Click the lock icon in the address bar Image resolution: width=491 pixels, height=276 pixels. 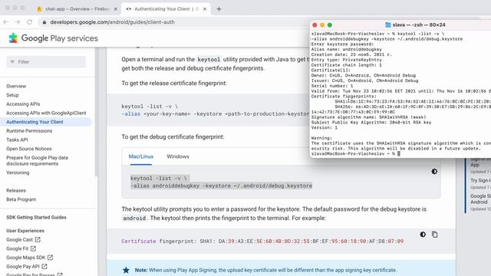click(44, 22)
